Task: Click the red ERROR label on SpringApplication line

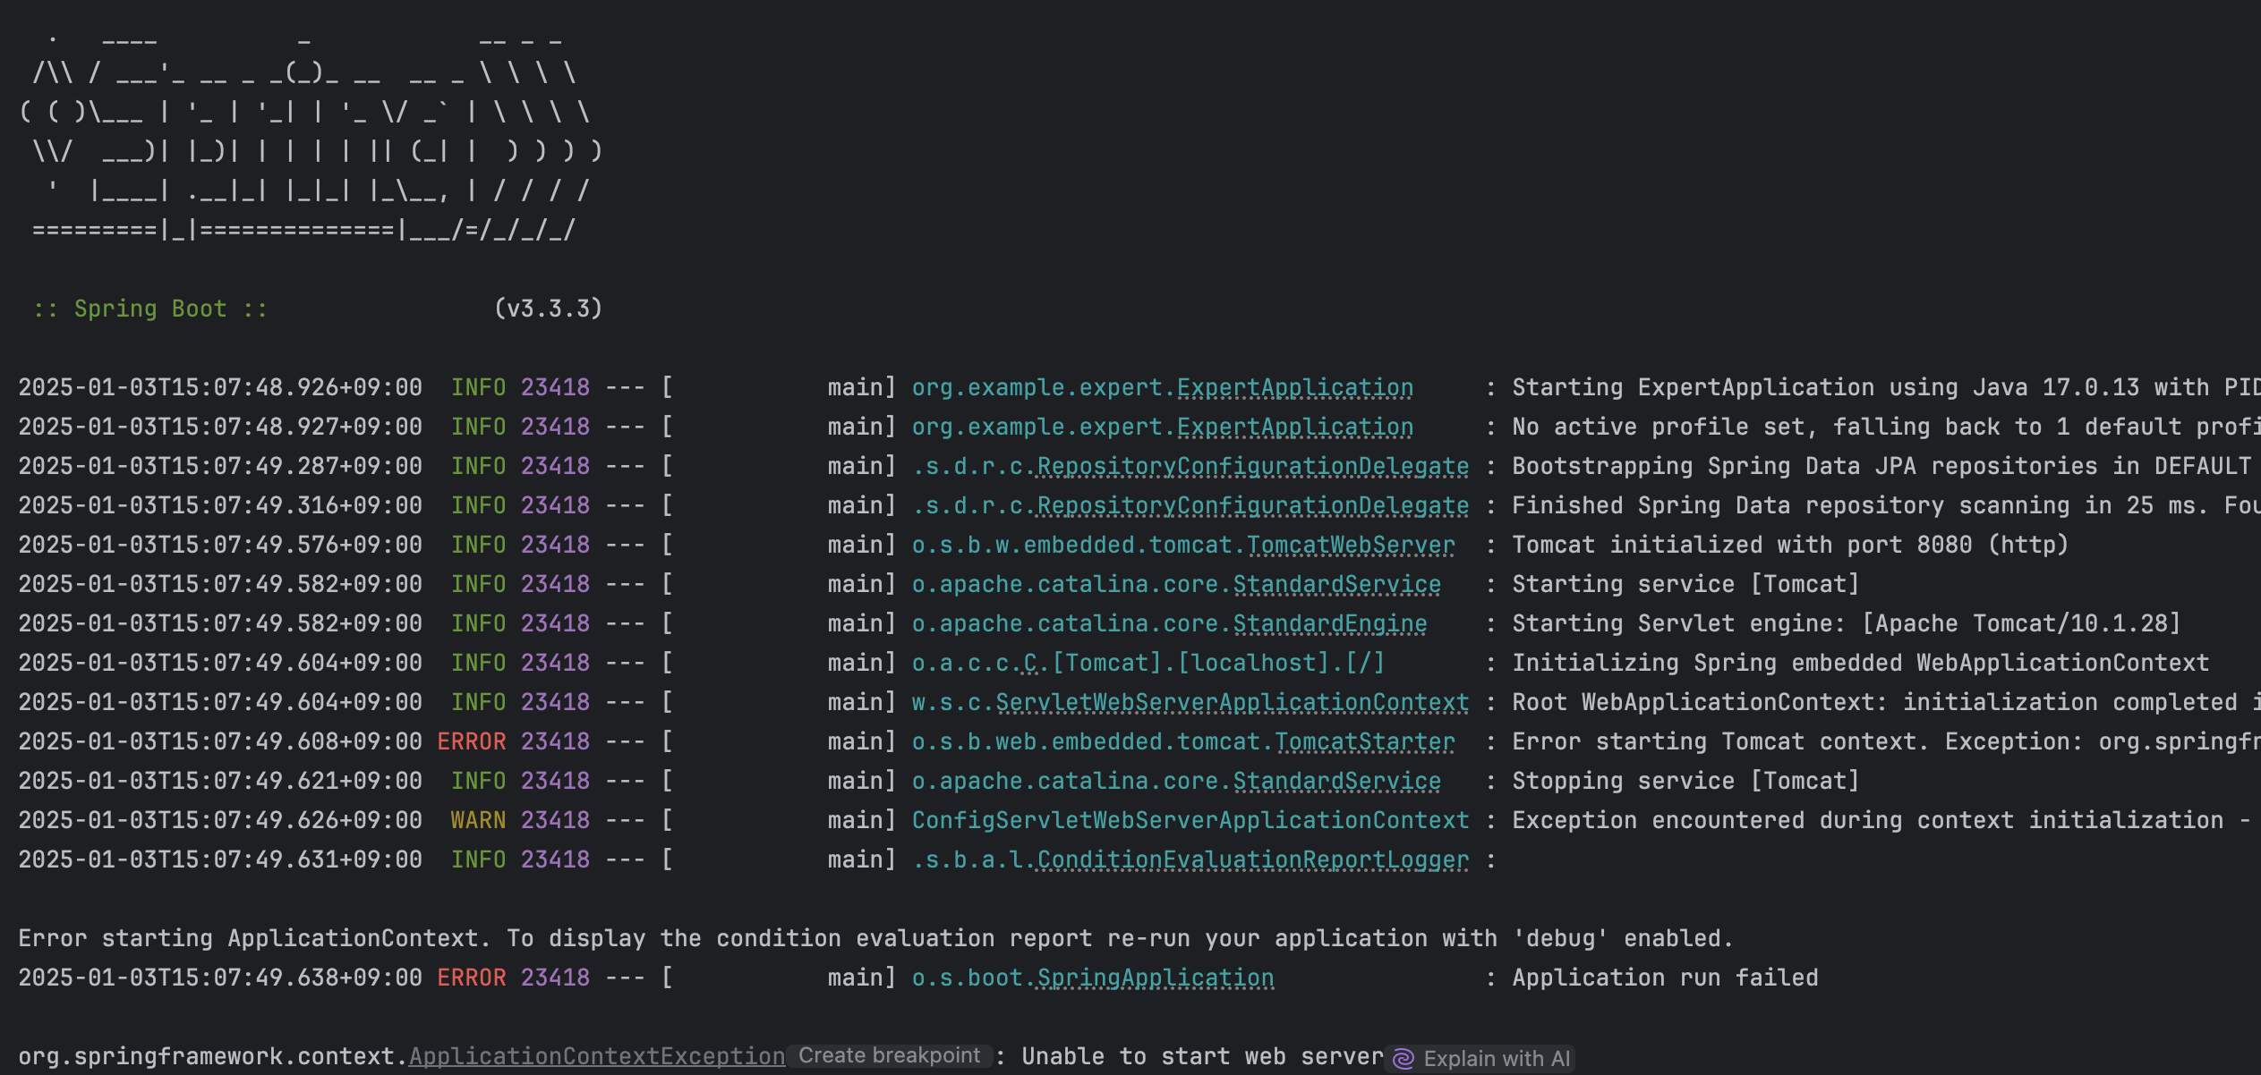Action: (x=472, y=978)
